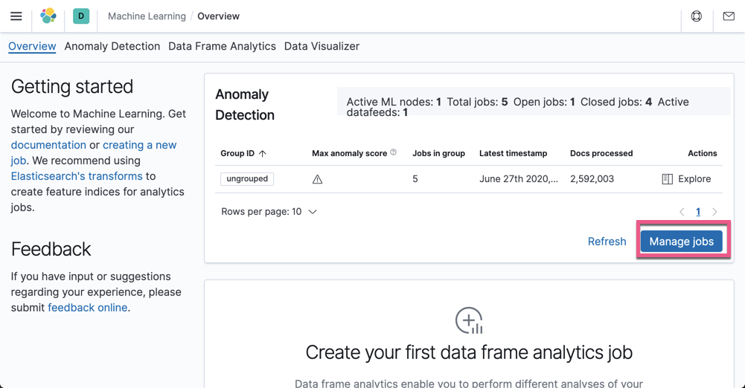Go to next page arrow
Viewport: 745px width, 388px height.
[714, 212]
